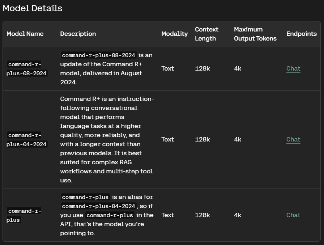This screenshot has height=245, width=324.
Task: Click 4k max output for command-r-plus-04-2024
Action: (x=238, y=140)
